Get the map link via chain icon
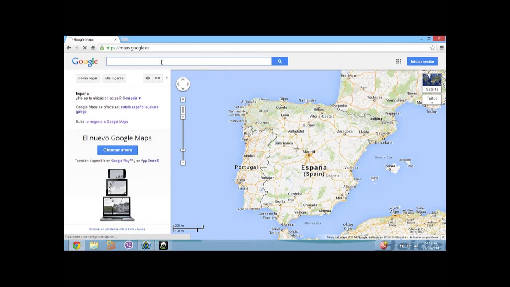The width and height of the screenshot is (510, 287). [157, 78]
